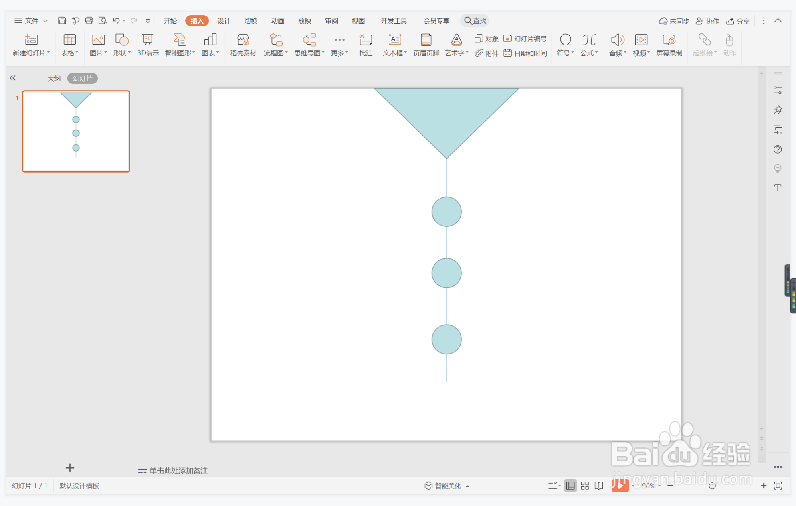Click the header and footer (页眉页脚) icon
Viewport: 796px width, 506px height.
426,45
